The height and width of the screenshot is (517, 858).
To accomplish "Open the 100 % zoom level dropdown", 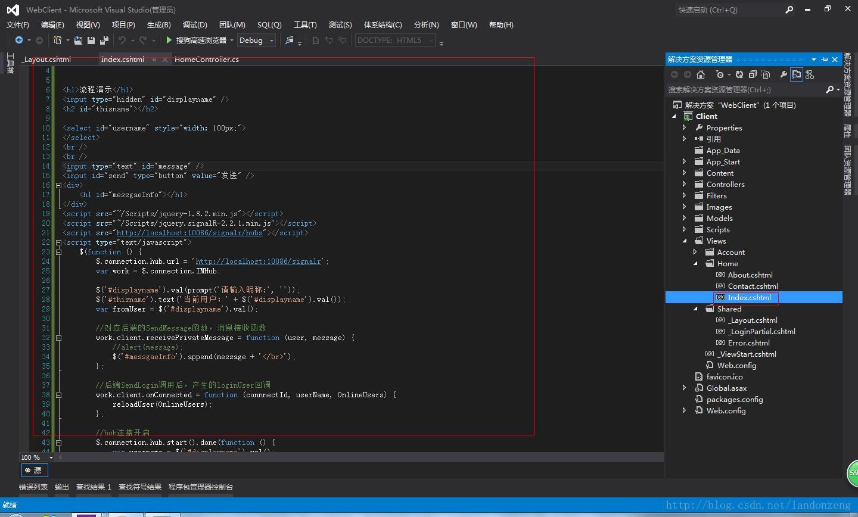I will (x=51, y=457).
